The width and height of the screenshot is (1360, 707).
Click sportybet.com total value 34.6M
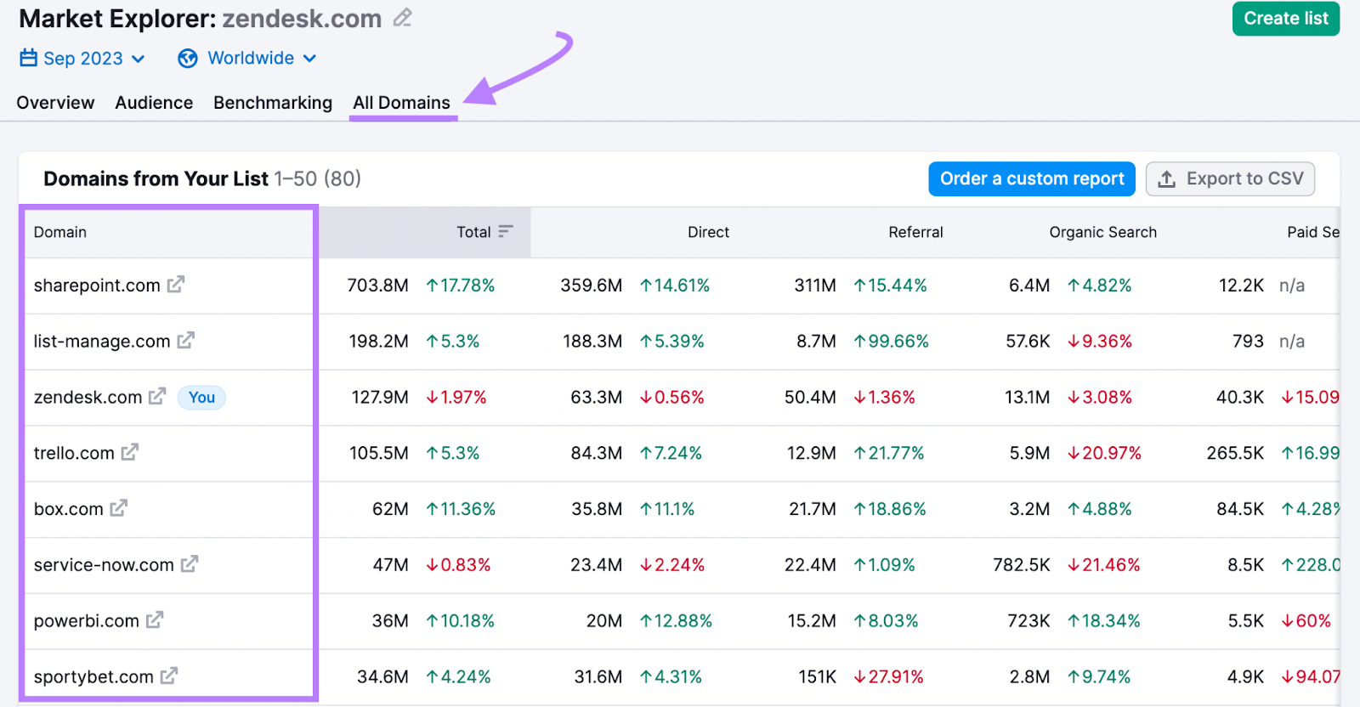[x=382, y=677]
